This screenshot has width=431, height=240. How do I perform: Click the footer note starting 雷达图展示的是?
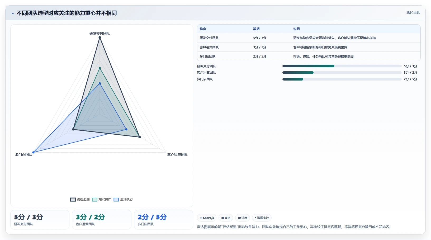[295, 227]
